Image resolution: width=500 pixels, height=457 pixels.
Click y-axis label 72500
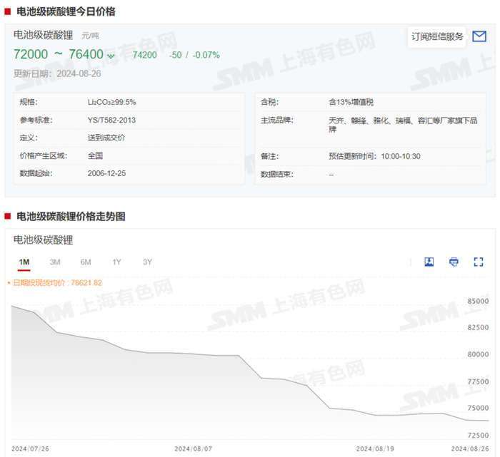(478, 435)
